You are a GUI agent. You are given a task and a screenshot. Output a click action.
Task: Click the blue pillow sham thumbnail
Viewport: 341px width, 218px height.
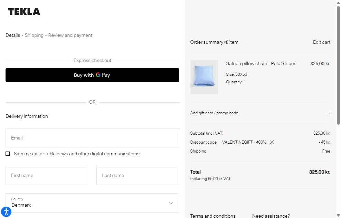204,77
